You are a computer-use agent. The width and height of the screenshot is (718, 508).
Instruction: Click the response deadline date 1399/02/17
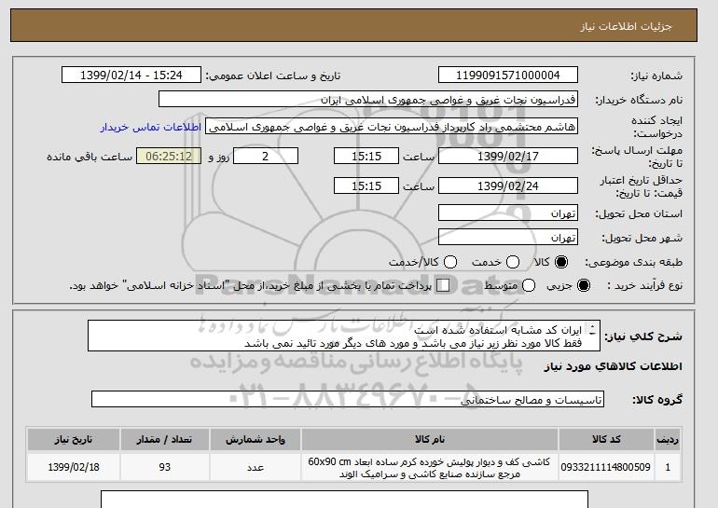(508, 156)
